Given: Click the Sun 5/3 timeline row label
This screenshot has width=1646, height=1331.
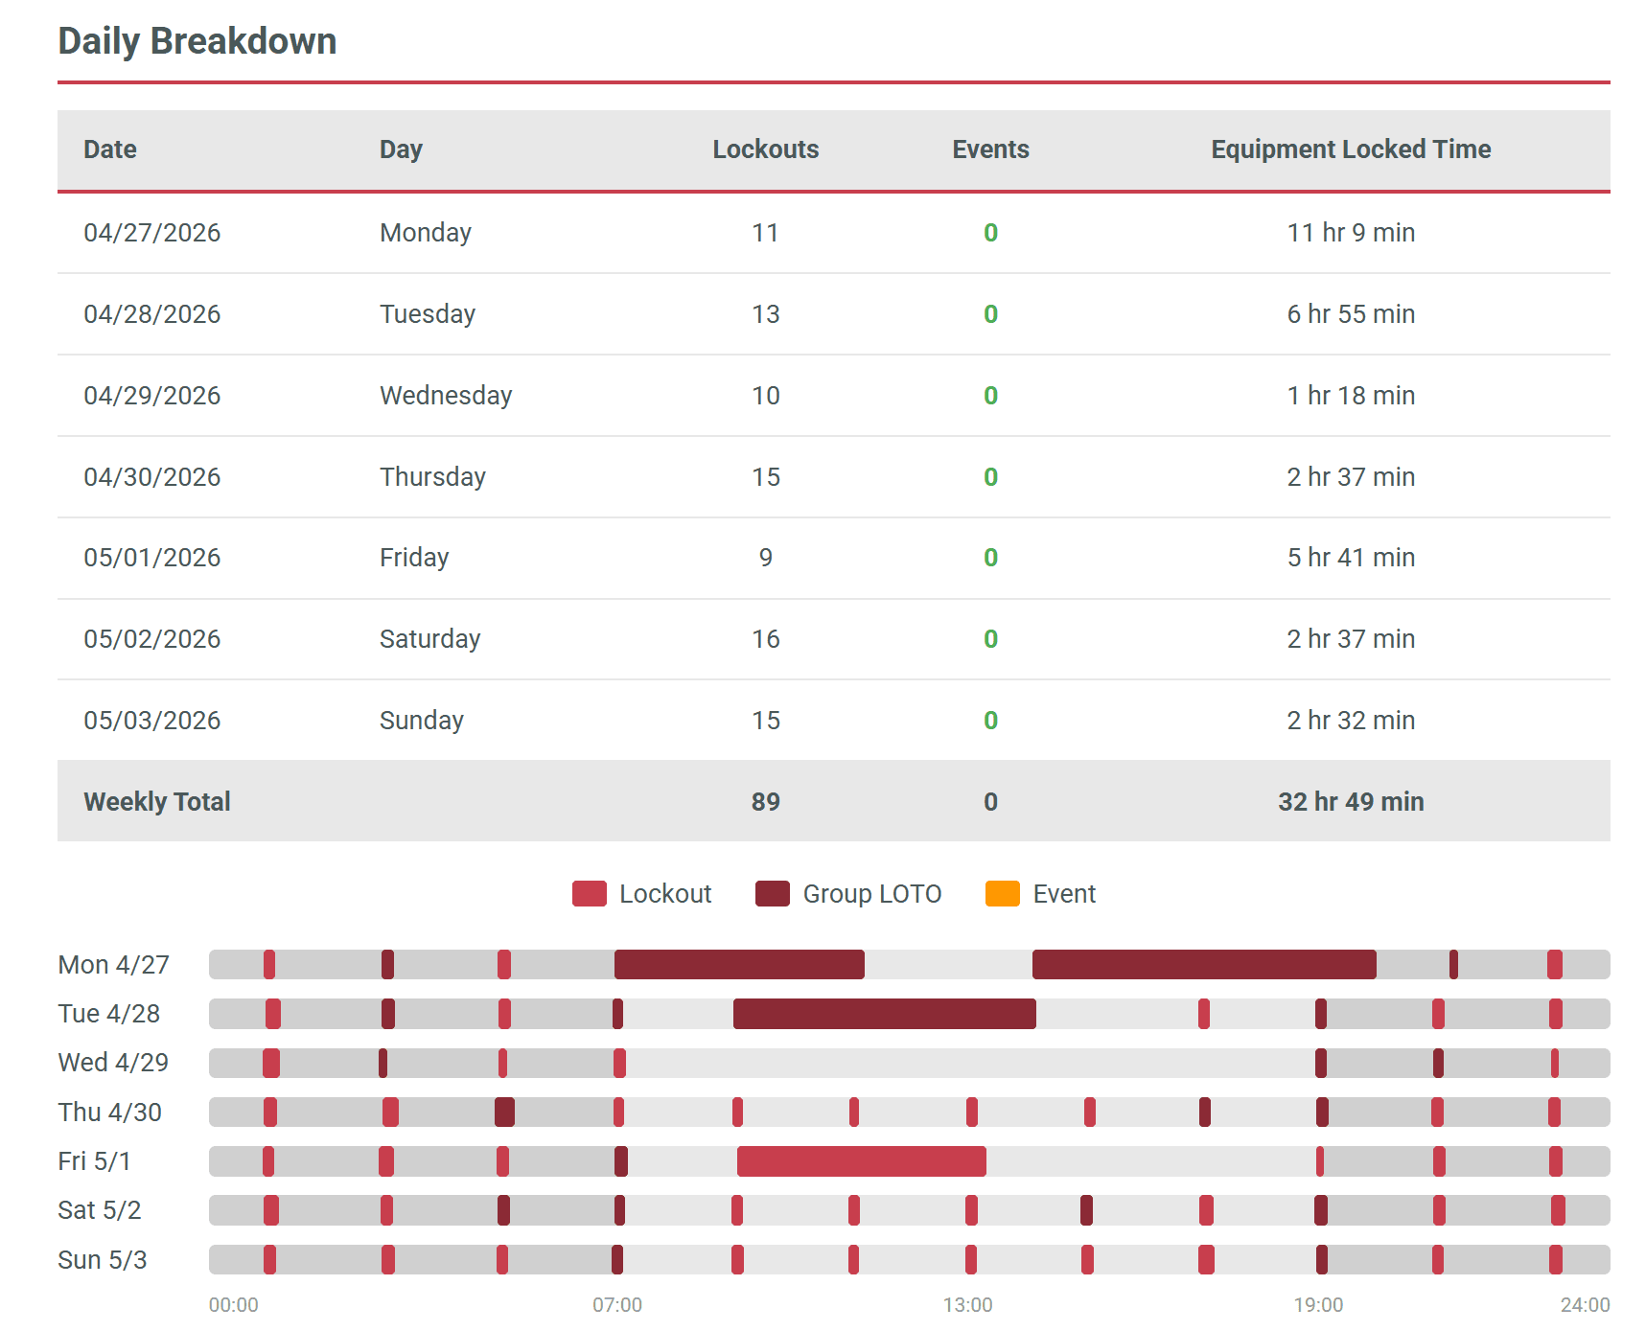Looking at the screenshot, I should (x=102, y=1260).
